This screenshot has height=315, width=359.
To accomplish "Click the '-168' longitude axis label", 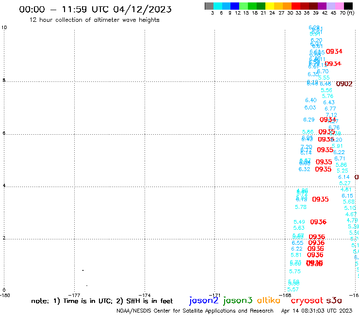I will pos(285,295).
